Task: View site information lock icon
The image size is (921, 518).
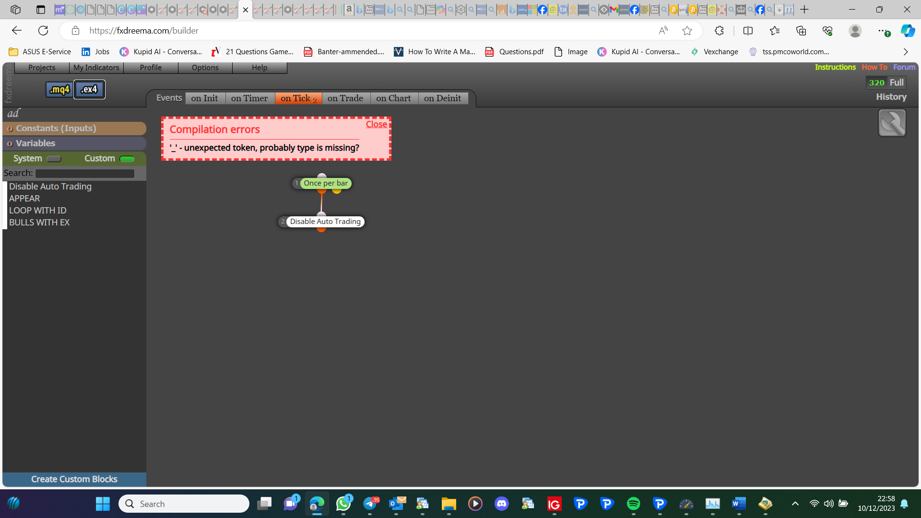Action: tap(75, 31)
